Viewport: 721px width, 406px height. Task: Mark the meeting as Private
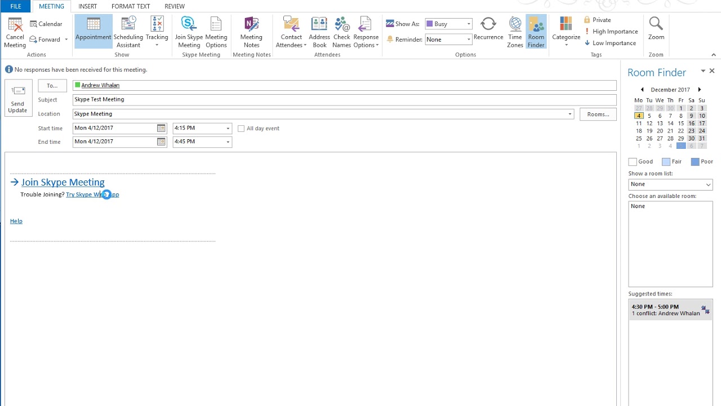pyautogui.click(x=597, y=20)
